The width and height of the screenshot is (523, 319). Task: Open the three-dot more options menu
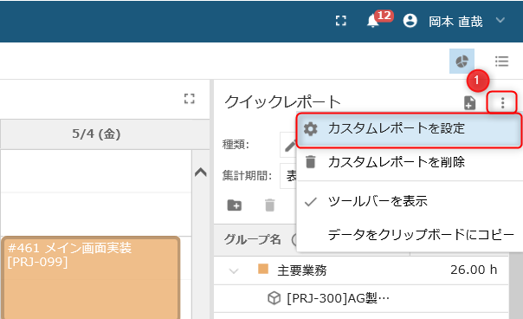(502, 102)
